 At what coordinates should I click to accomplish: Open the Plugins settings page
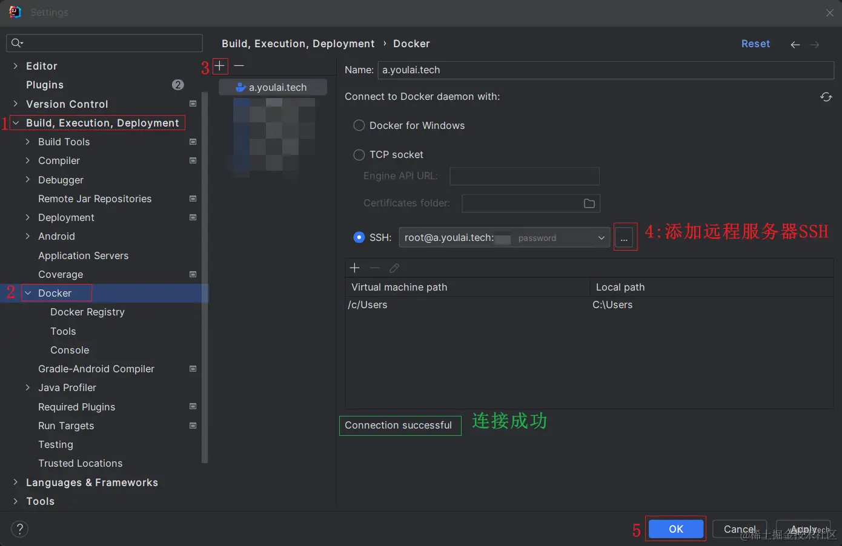point(45,85)
